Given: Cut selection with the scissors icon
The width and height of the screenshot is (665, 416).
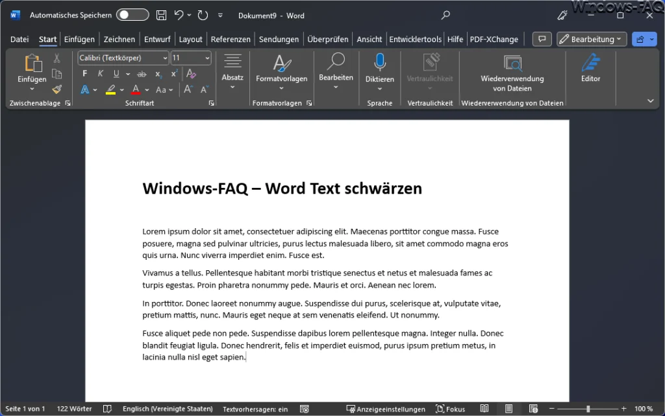Looking at the screenshot, I should pos(57,58).
